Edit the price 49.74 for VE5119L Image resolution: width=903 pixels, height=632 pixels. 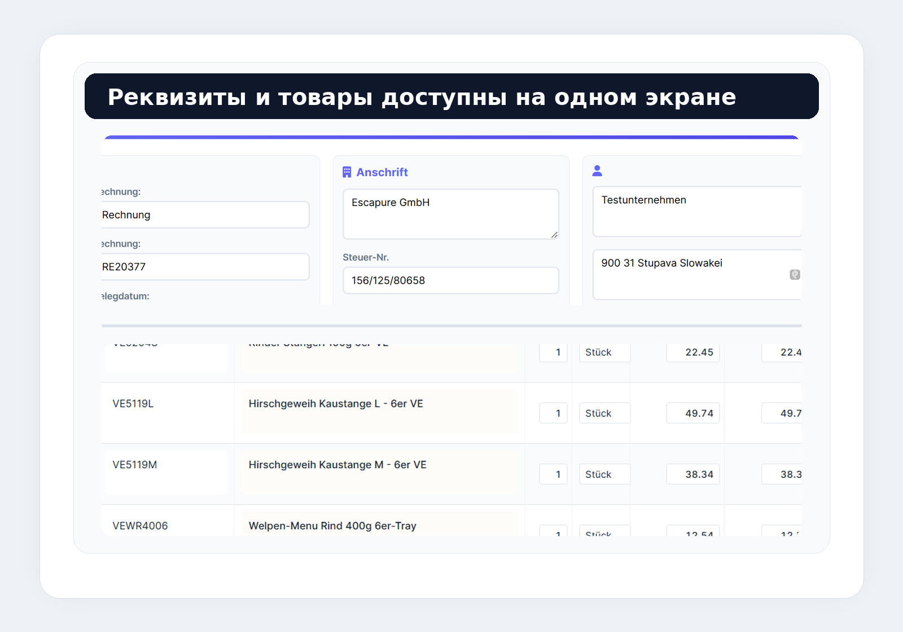click(693, 412)
